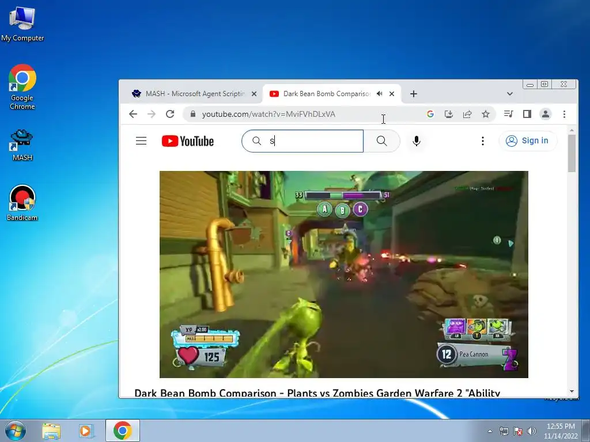Open YouTube settings three-dot menu
Image resolution: width=590 pixels, height=442 pixels.
(x=483, y=141)
